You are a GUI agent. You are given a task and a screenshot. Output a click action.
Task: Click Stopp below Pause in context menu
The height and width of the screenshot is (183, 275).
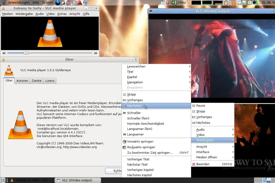(213, 111)
